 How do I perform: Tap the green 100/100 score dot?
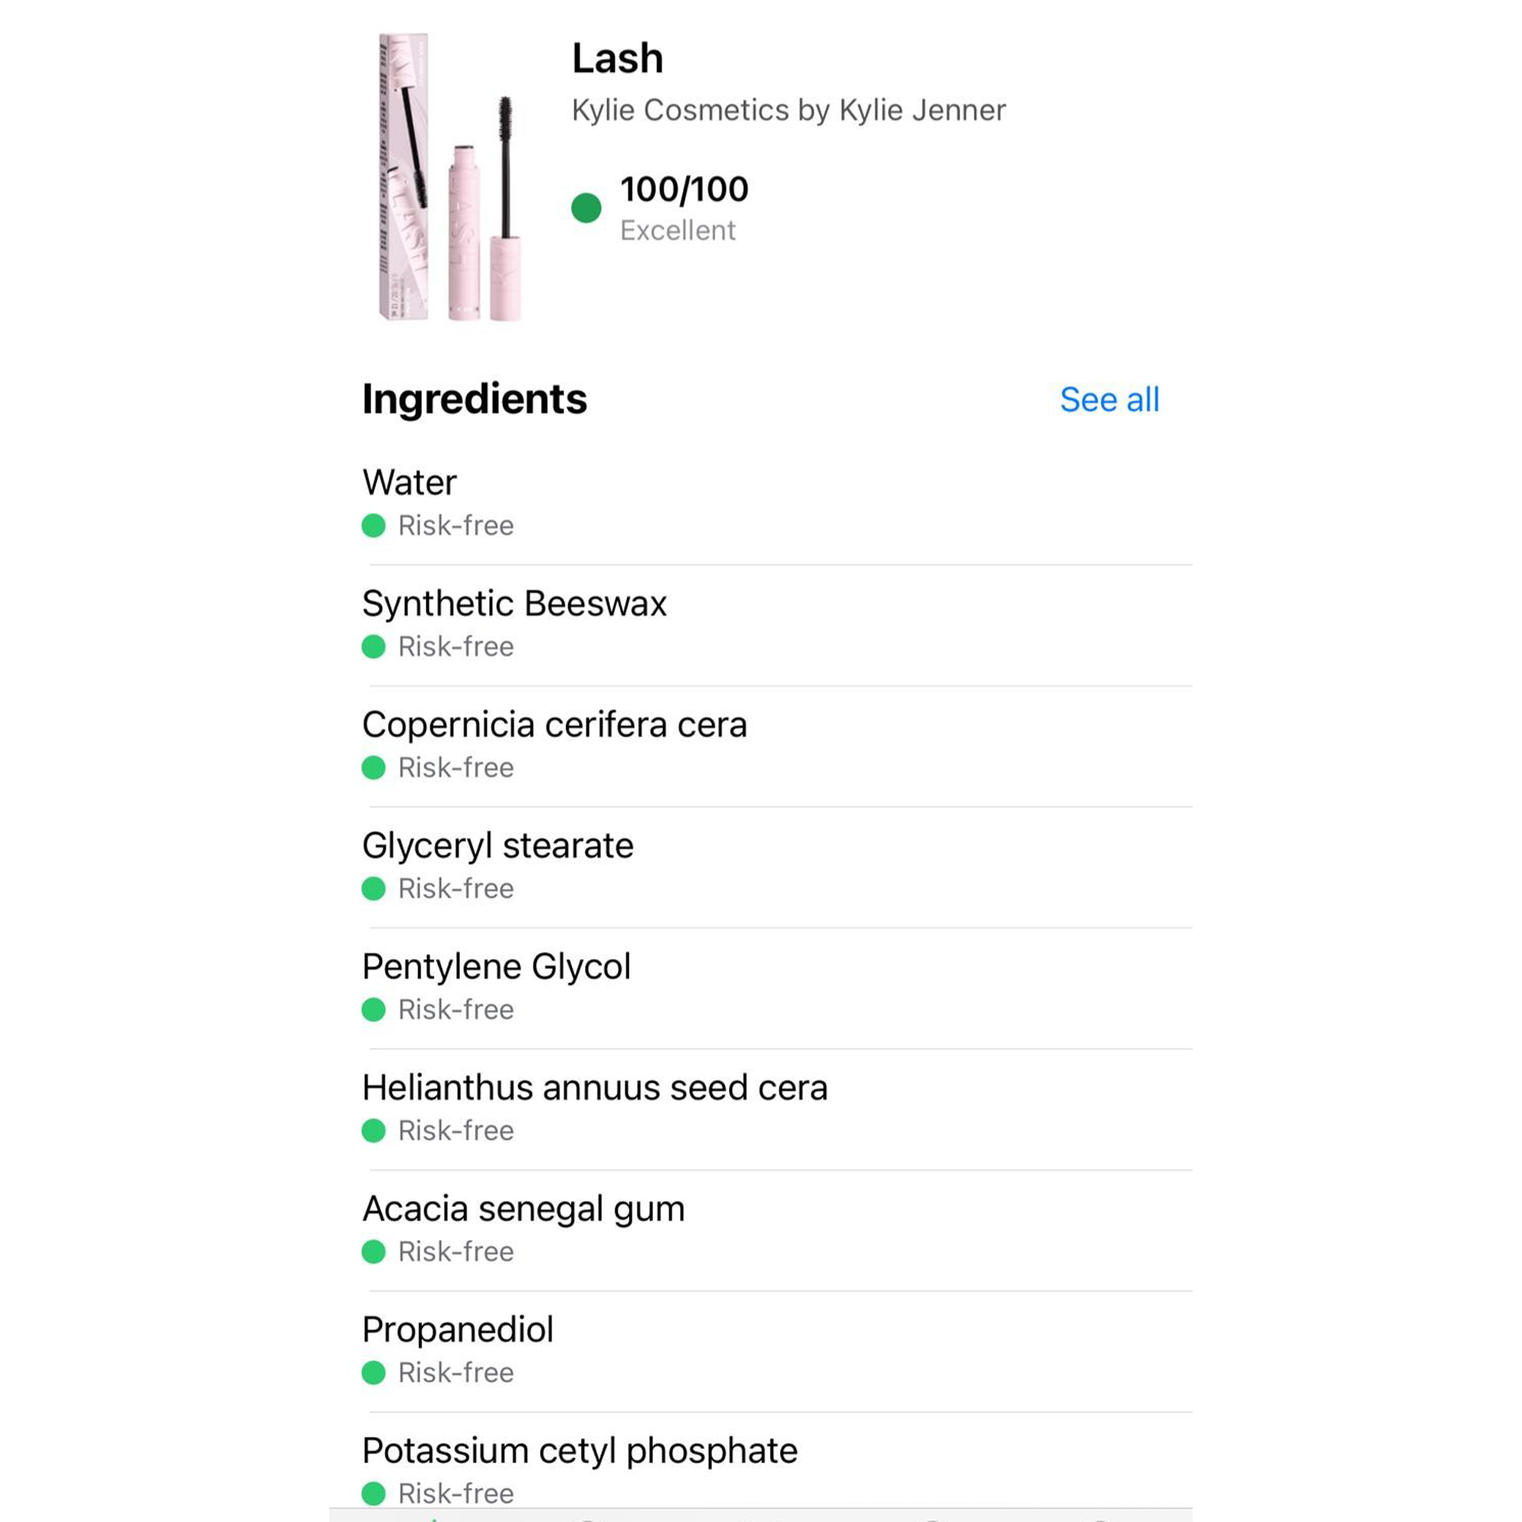pyautogui.click(x=586, y=208)
